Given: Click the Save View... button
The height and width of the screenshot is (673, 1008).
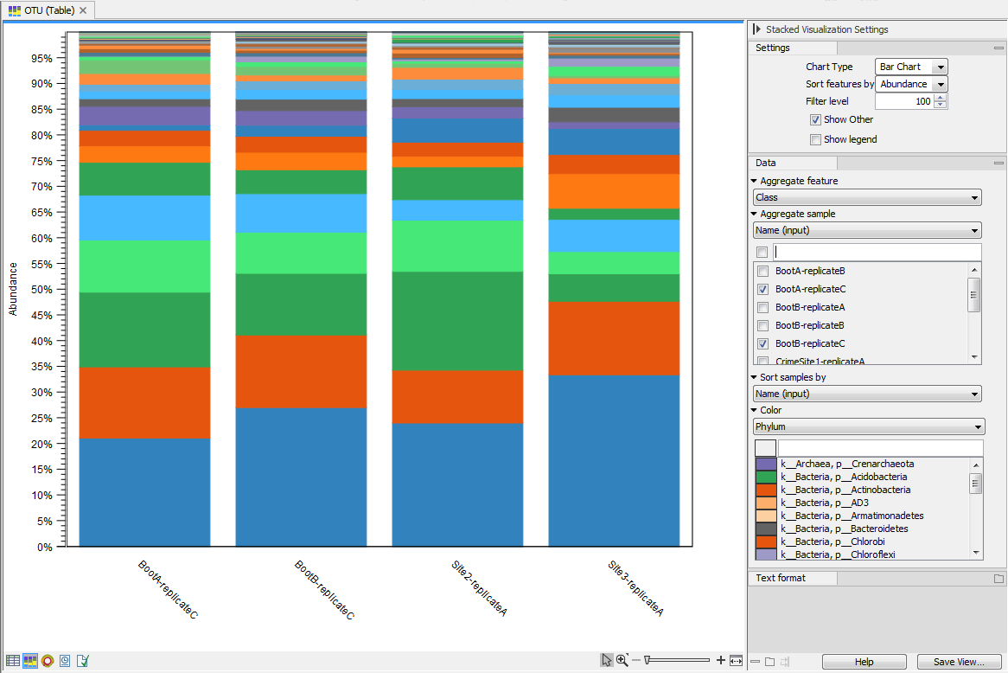Looking at the screenshot, I should coord(958,662).
